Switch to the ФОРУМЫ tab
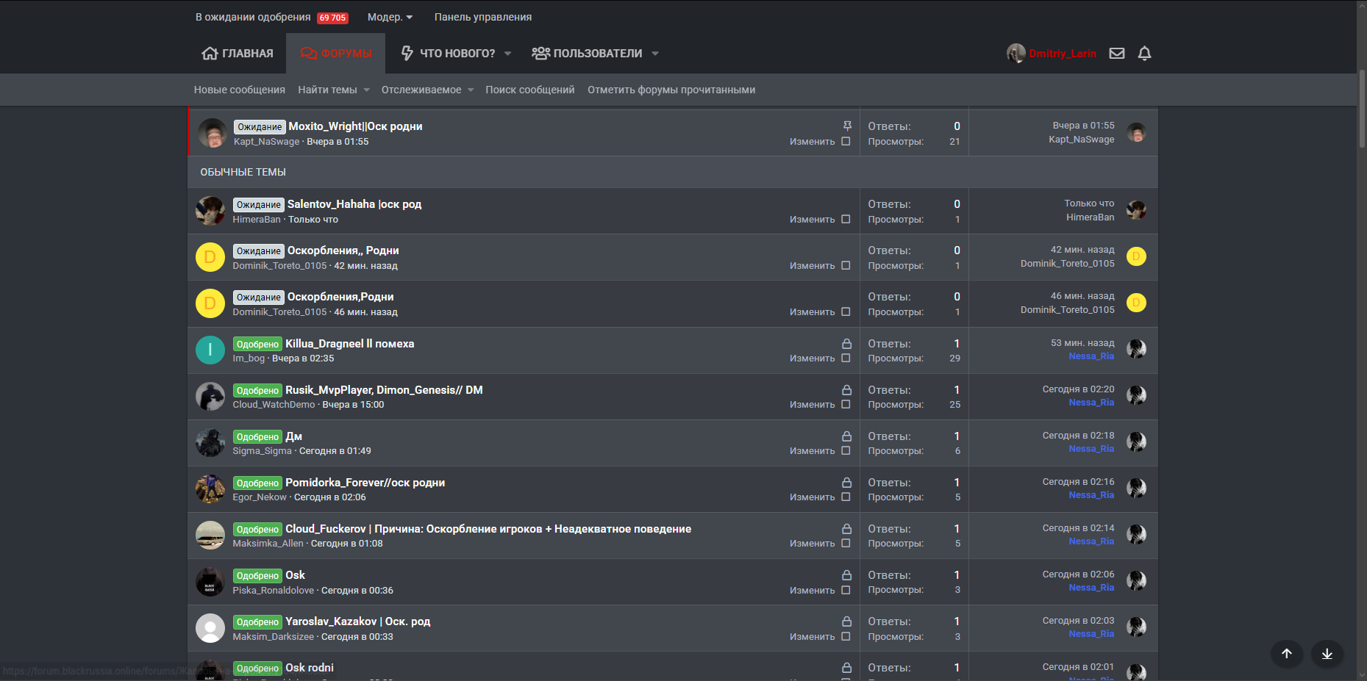The height and width of the screenshot is (681, 1367). [336, 54]
